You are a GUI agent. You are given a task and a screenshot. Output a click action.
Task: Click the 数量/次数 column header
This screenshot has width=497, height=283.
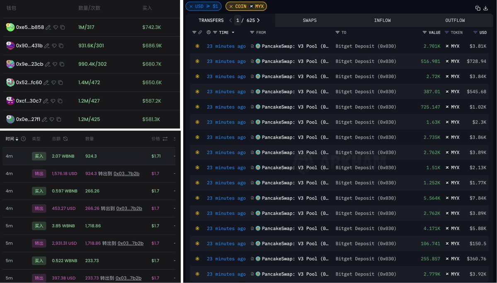coord(90,8)
